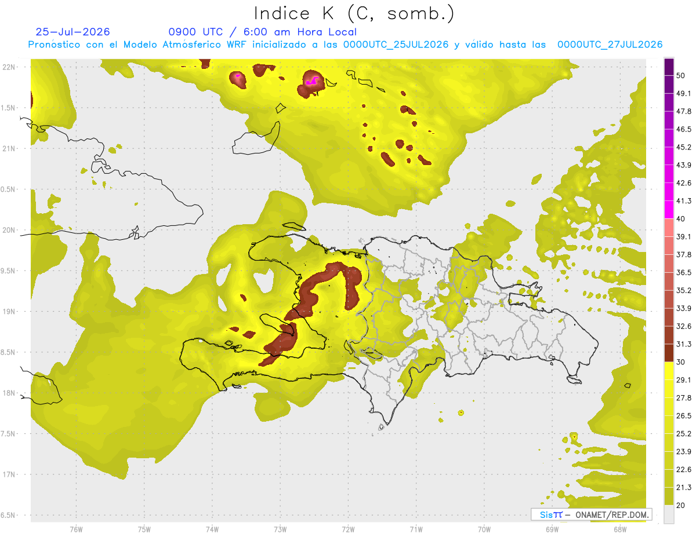696x537 pixels.
Task: Click '0900 UTC / 6:00 am Hora Local'
Action: click(263, 32)
